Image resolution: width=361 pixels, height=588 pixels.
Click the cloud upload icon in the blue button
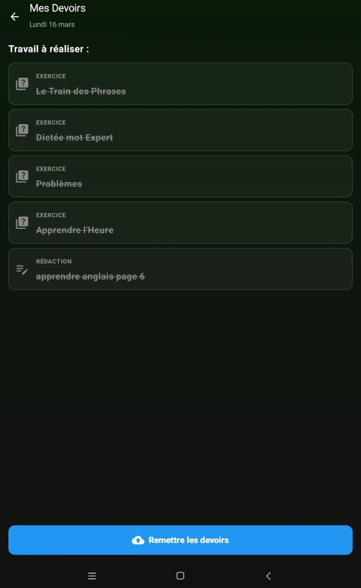tap(138, 540)
